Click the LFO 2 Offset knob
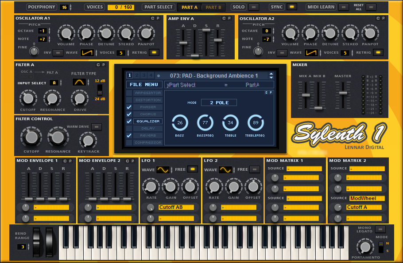Viewport: 403px width, 263px height. (253, 187)
